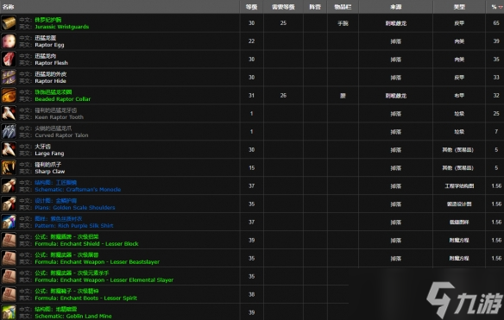Click the Raptor Flesh meat icon
Viewport: 504px width, 320px height.
pos(9,60)
